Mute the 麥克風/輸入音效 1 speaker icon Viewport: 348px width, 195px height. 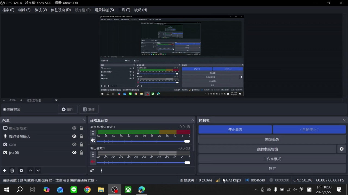click(x=93, y=140)
